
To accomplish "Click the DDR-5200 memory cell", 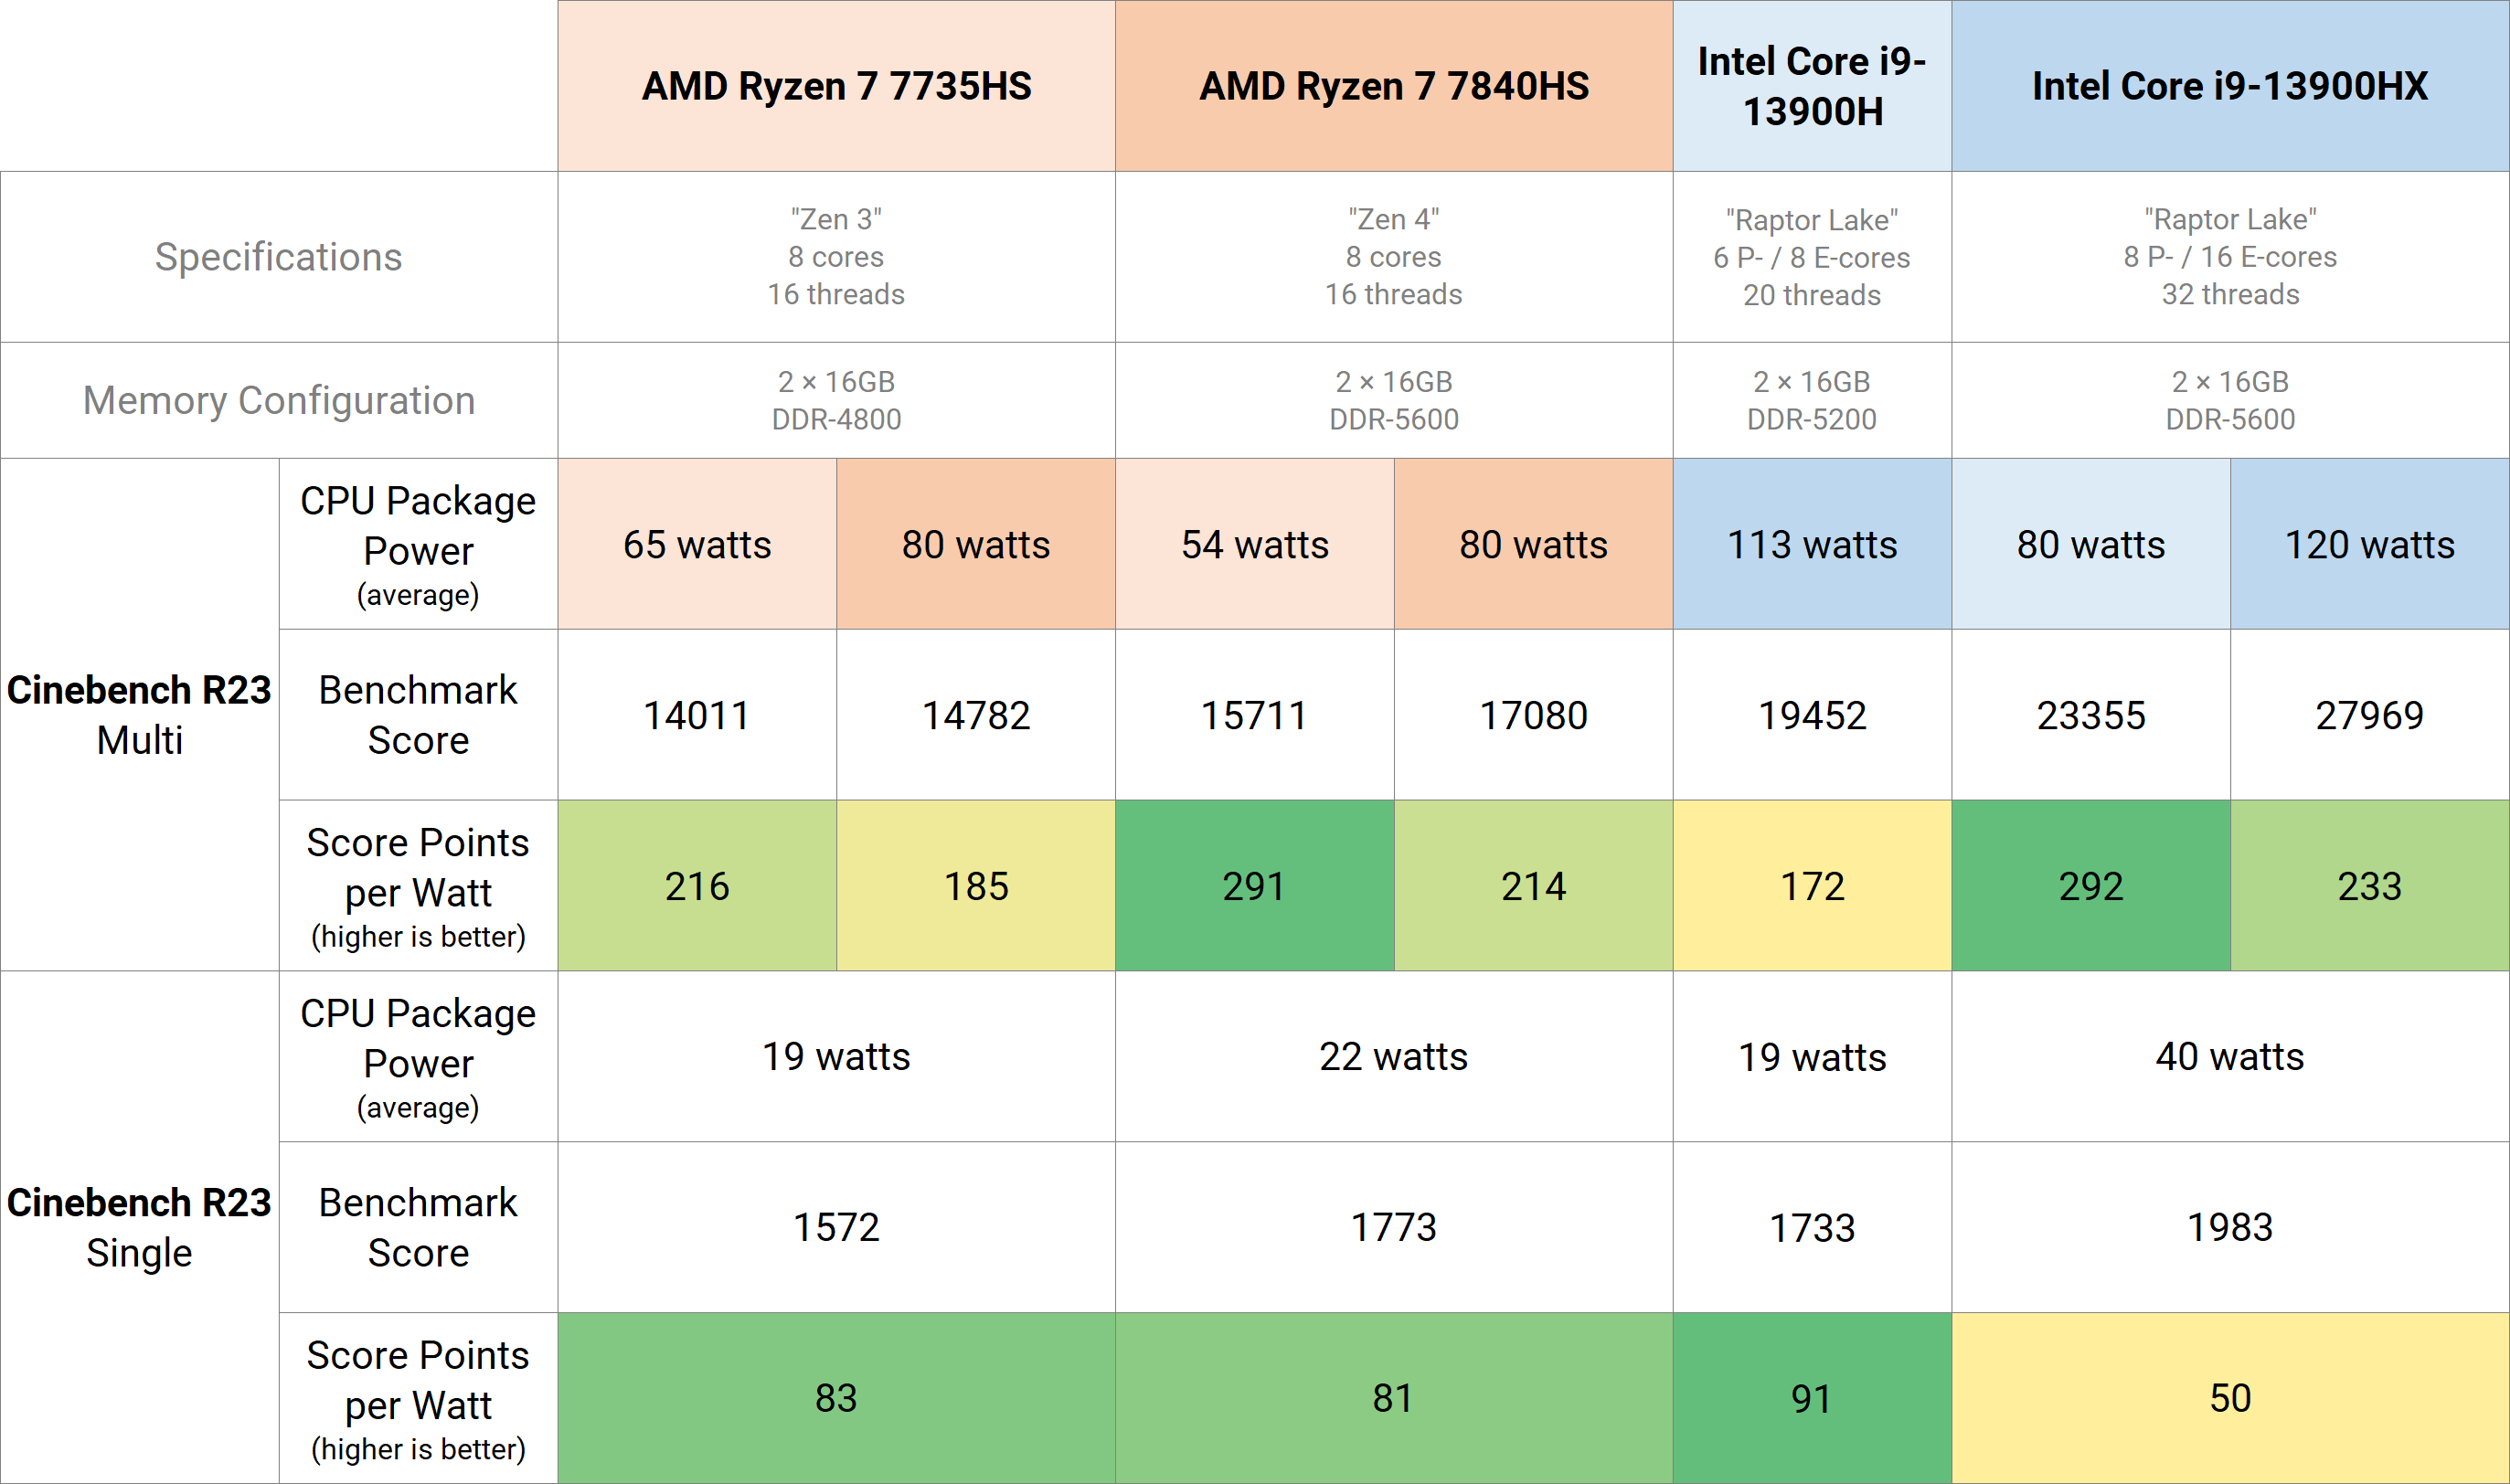I will [1811, 400].
